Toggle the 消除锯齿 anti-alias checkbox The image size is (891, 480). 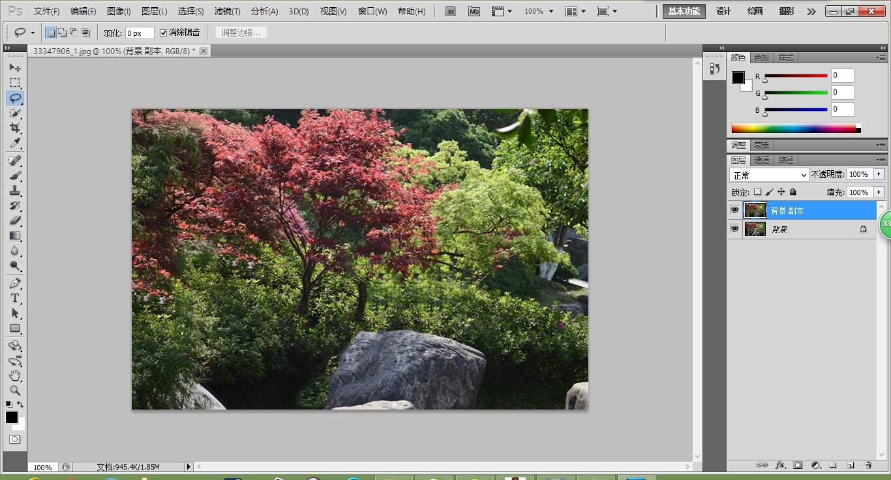(164, 33)
